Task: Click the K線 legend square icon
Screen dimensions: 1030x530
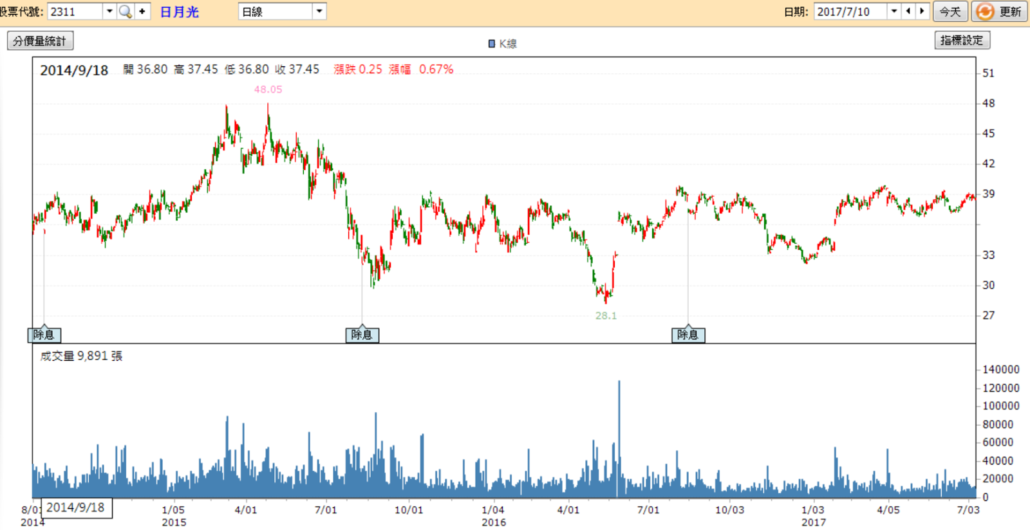Action: click(492, 44)
